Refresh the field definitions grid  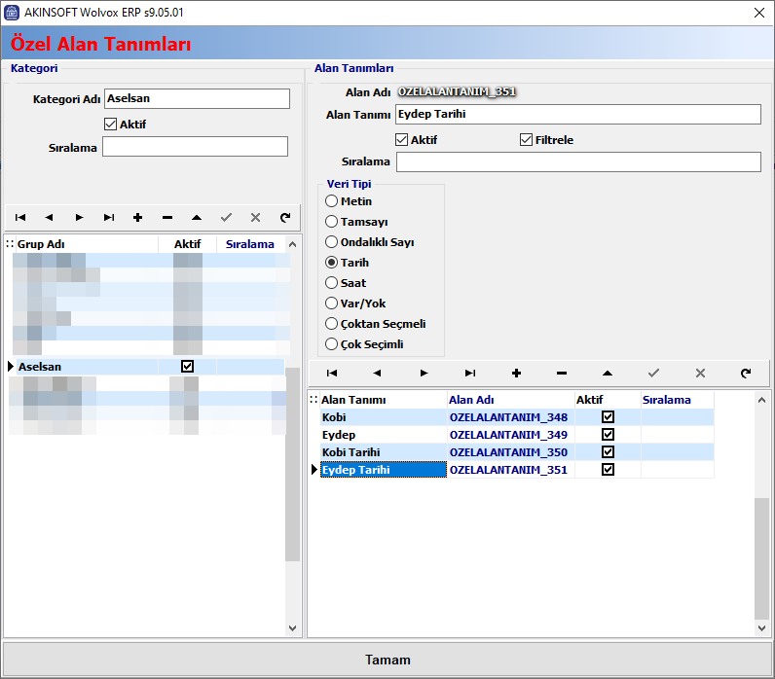click(746, 373)
